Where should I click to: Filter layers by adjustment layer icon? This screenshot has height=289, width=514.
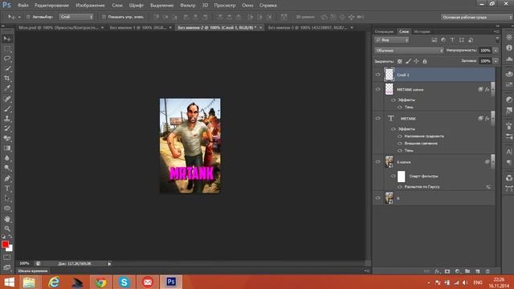point(443,40)
